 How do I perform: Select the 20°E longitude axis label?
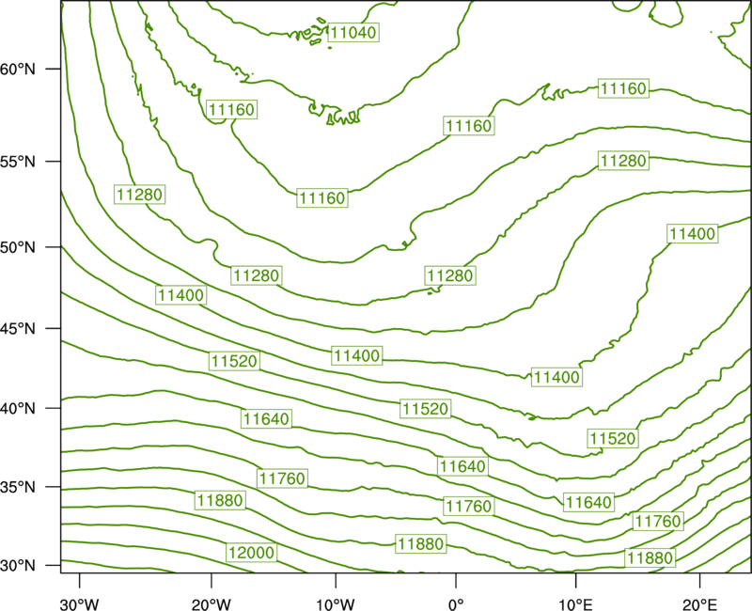(x=699, y=603)
